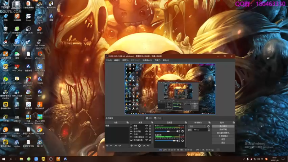Toggle visibility eye of 选手2 source

pyautogui.click(x=147, y=134)
